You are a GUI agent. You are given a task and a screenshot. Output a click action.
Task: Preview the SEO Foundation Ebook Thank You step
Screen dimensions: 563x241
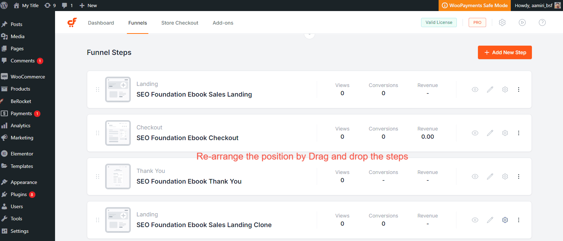[x=475, y=176]
